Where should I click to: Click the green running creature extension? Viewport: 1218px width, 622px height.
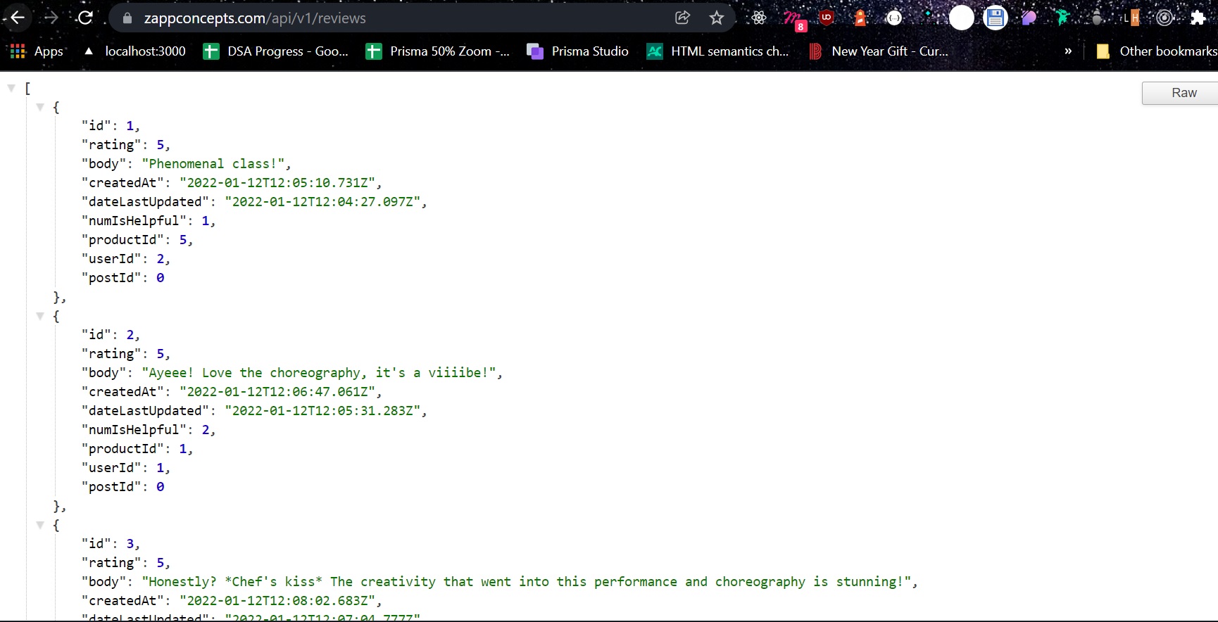[1063, 18]
